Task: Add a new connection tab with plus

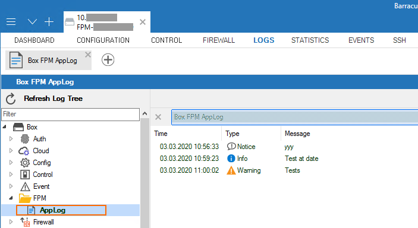Action: coord(49,21)
